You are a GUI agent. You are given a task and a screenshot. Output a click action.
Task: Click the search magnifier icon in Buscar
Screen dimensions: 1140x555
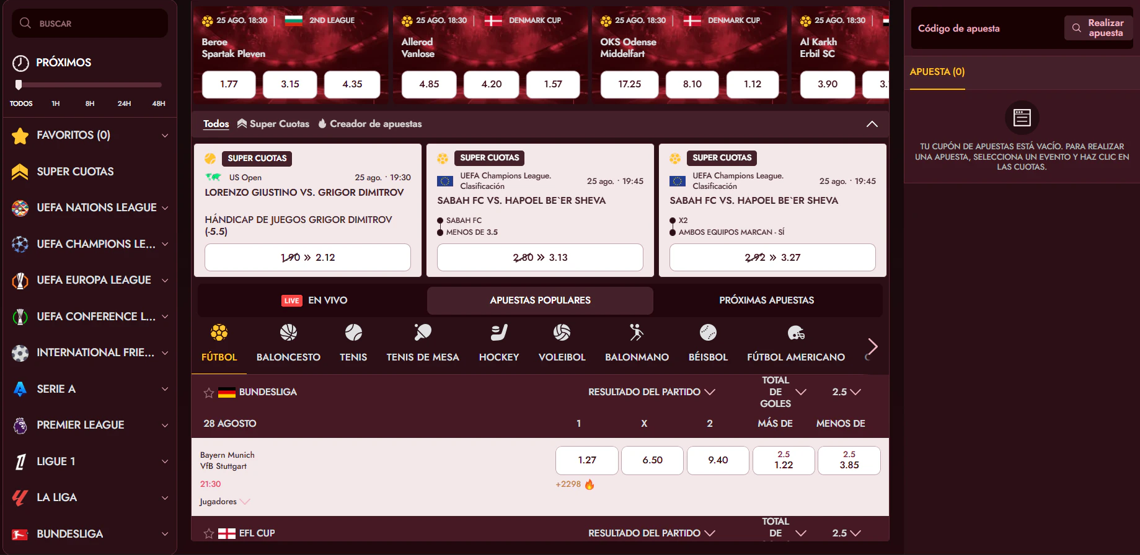[25, 23]
